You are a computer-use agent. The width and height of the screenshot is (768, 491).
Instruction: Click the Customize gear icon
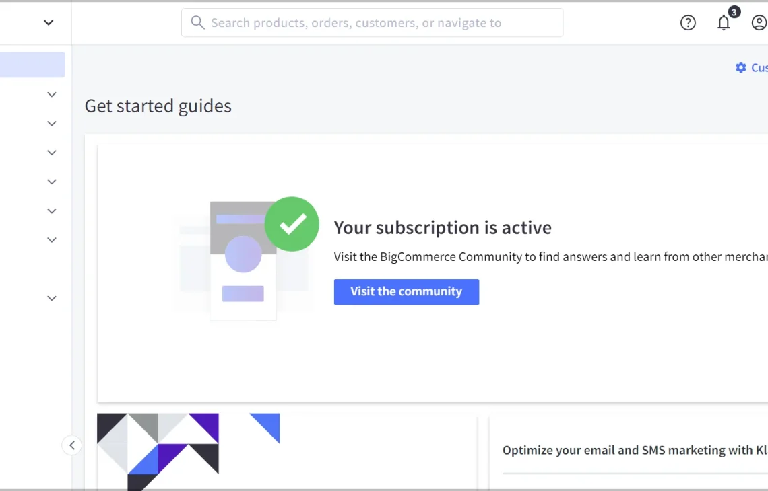pos(740,67)
